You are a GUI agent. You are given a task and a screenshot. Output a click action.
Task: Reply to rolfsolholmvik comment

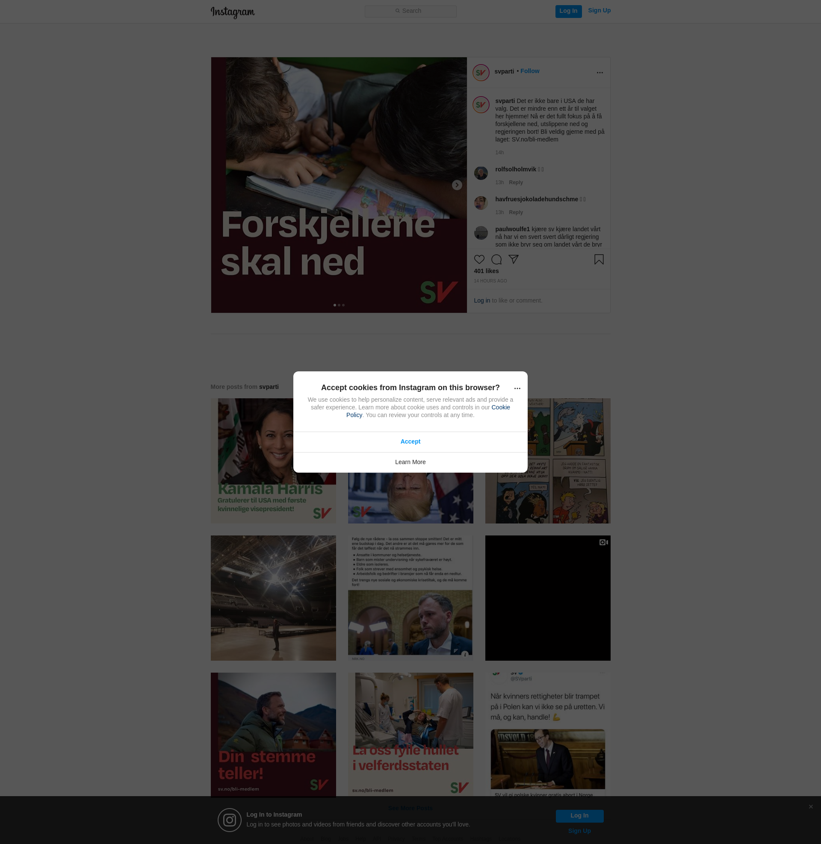[x=516, y=182]
